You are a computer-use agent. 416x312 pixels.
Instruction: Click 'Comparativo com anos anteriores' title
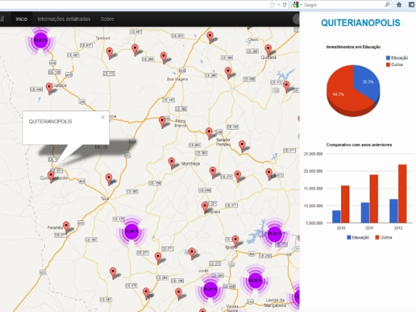coord(359,145)
